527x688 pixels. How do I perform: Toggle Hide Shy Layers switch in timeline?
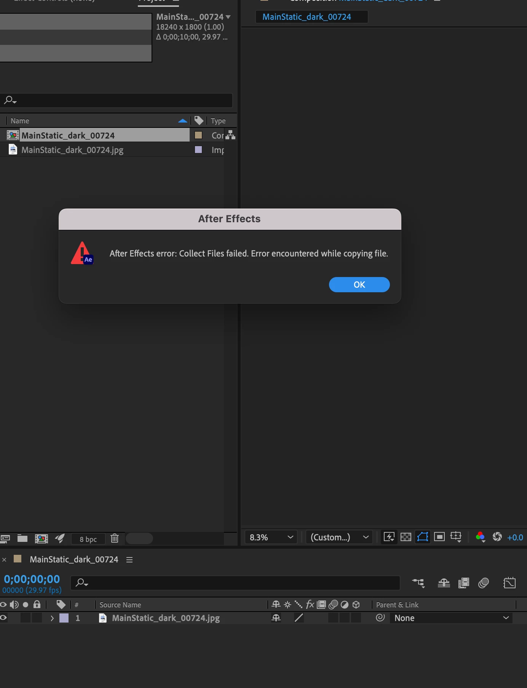pos(444,583)
